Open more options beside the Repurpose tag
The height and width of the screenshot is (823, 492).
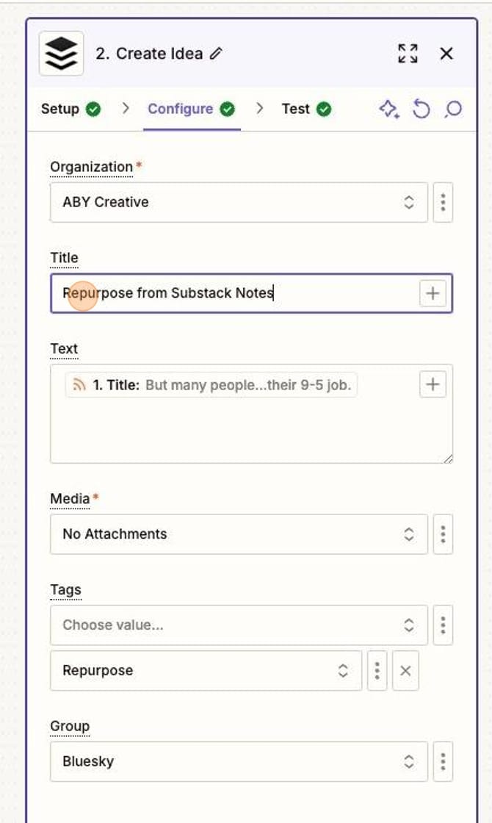click(x=377, y=671)
